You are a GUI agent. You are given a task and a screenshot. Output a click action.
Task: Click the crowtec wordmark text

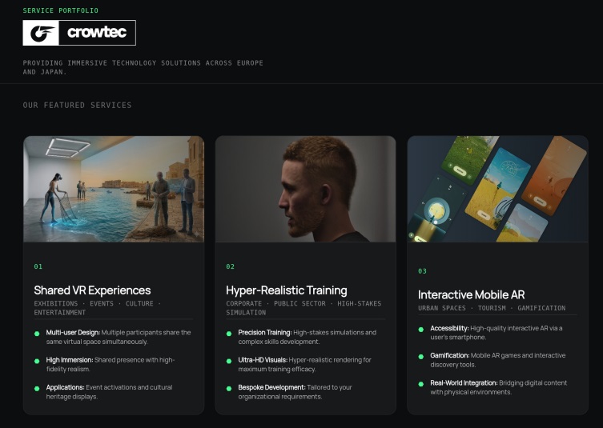pos(96,33)
